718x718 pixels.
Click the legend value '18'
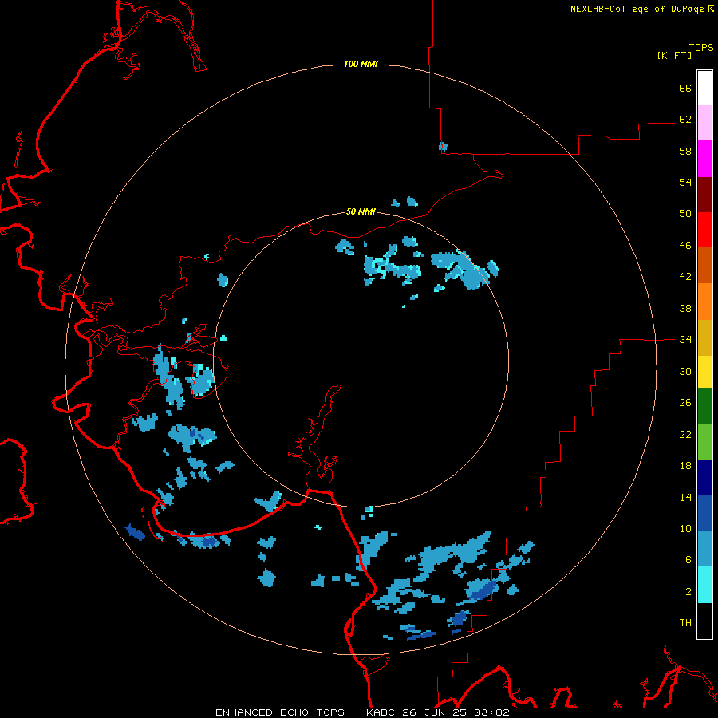(685, 466)
